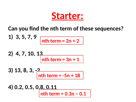Click the number 10 in sequence two
Viewport: 136px width, 102px height.
(x=31, y=54)
